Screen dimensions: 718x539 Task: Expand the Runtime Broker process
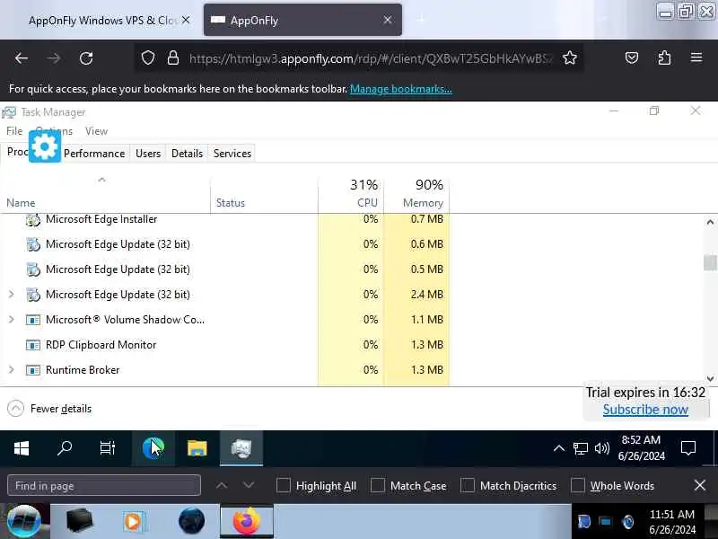(12, 369)
